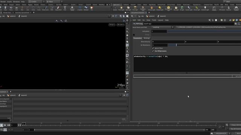Open the Cooket desktop selector dropdown
This screenshot has width=241, height=135.
click(36, 1)
